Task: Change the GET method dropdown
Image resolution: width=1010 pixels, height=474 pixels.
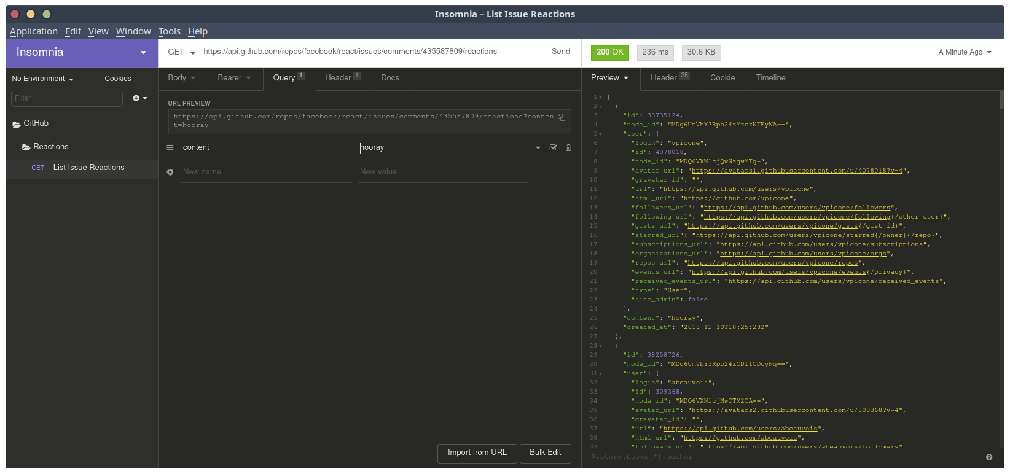Action: tap(181, 52)
